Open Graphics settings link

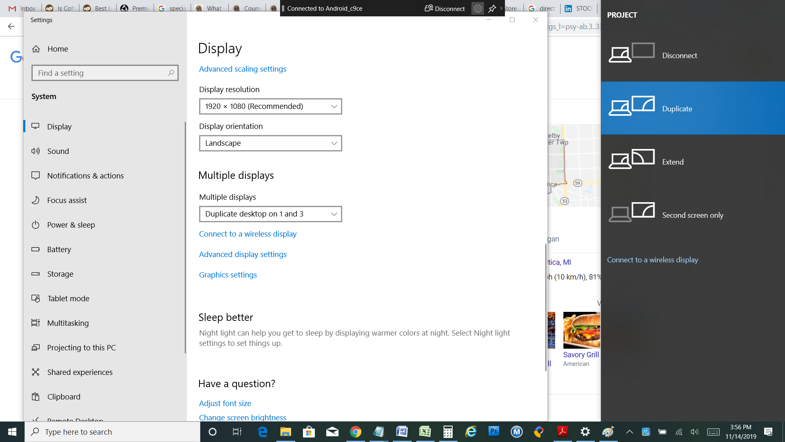228,275
